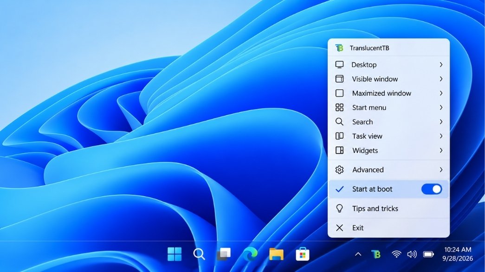The width and height of the screenshot is (485, 272).
Task: Click the Search magnifier icon in menu
Action: coord(339,122)
